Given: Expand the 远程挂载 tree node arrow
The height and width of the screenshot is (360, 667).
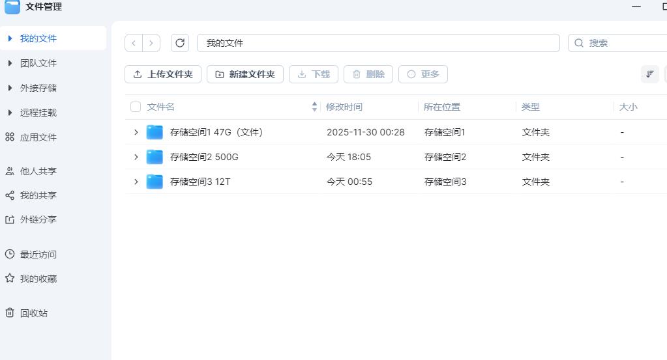Looking at the screenshot, I should (10, 113).
